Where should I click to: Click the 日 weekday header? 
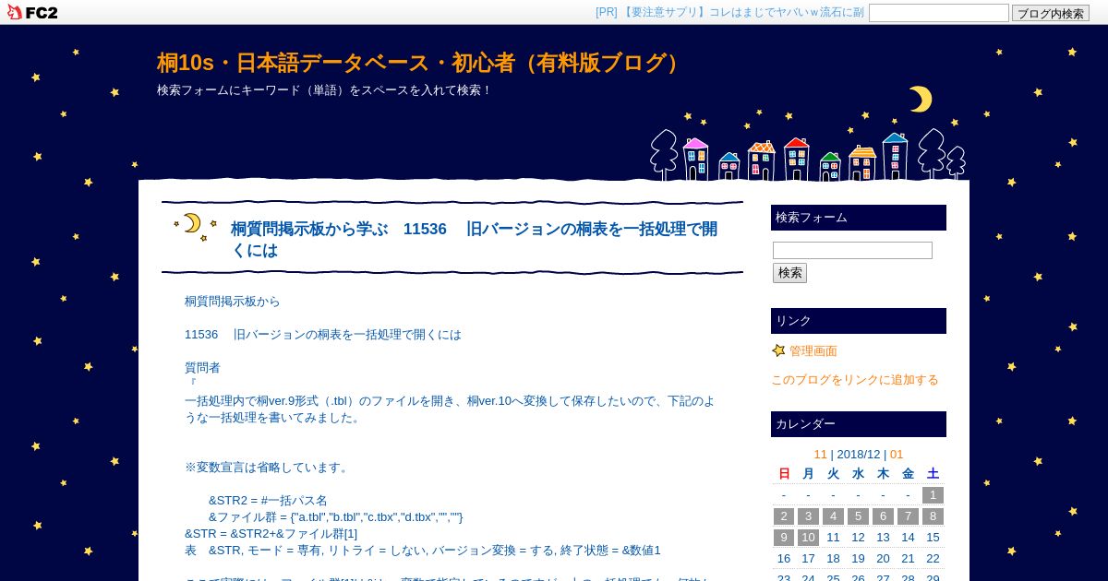point(784,474)
